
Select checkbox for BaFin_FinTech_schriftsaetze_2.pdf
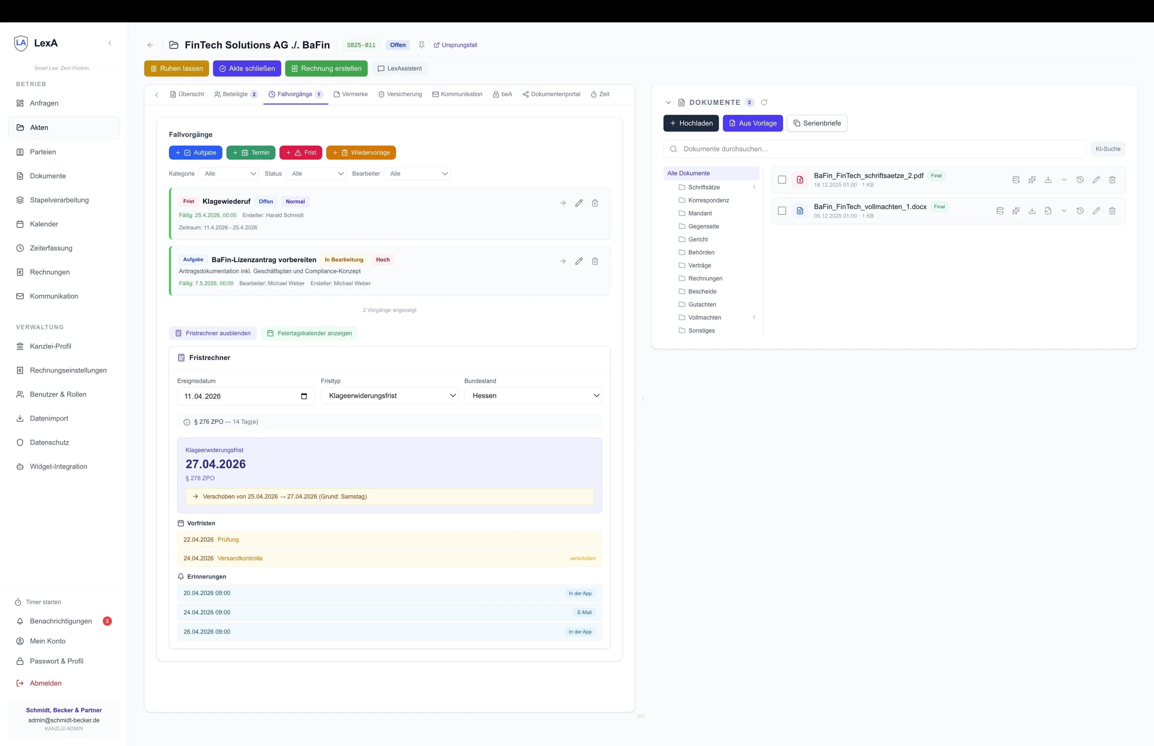(782, 180)
